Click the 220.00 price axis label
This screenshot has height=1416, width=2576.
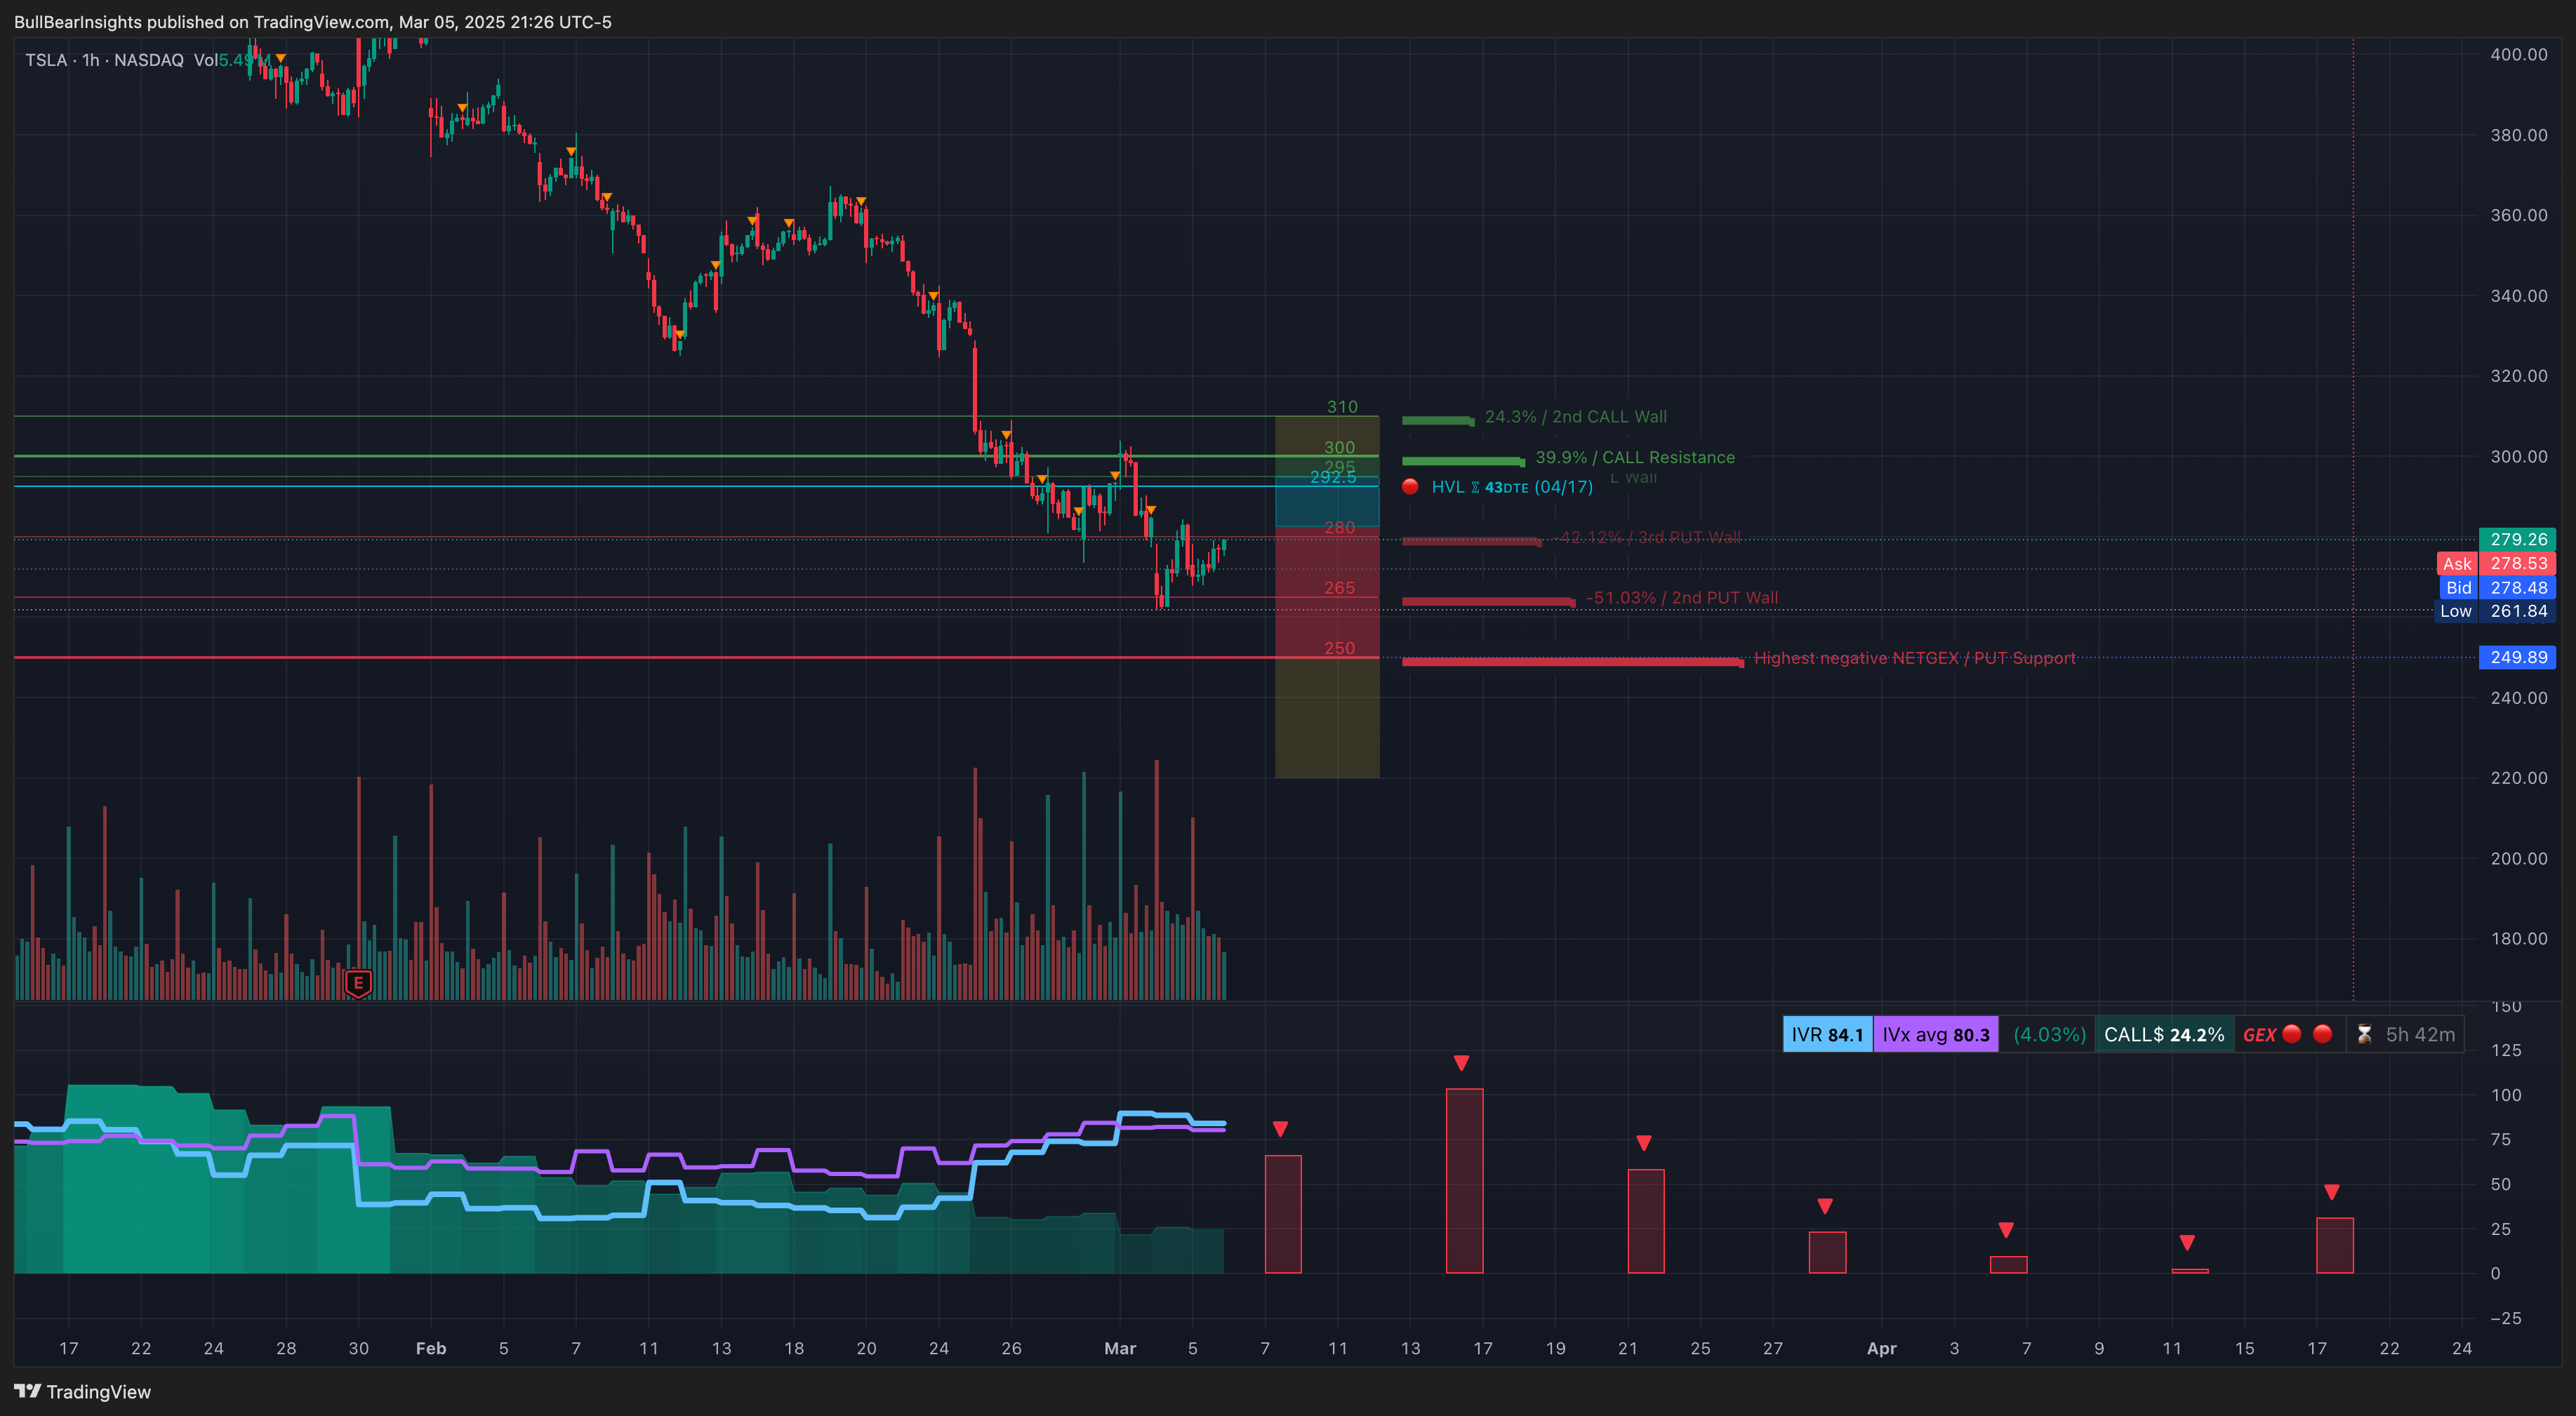[x=2518, y=777]
